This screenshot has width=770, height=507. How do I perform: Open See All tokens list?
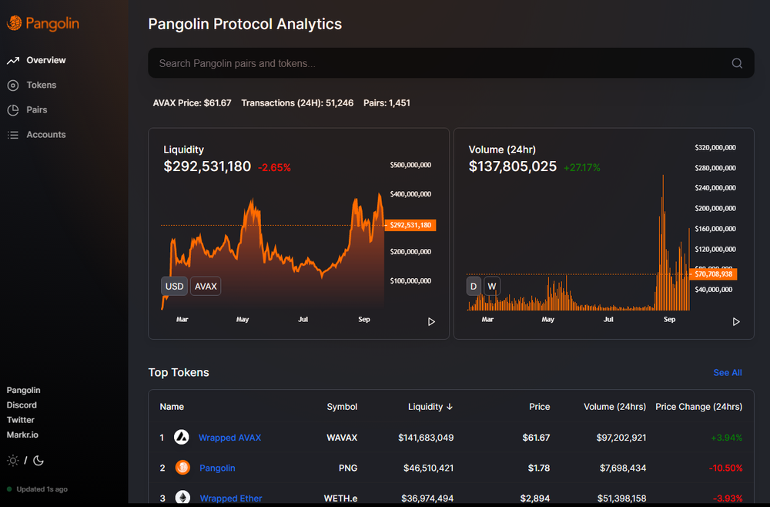click(727, 372)
